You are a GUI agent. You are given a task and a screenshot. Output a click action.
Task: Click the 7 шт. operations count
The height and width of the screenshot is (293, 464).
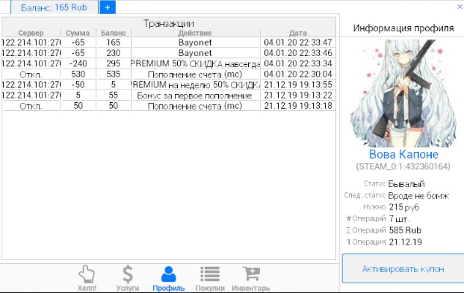[399, 218]
